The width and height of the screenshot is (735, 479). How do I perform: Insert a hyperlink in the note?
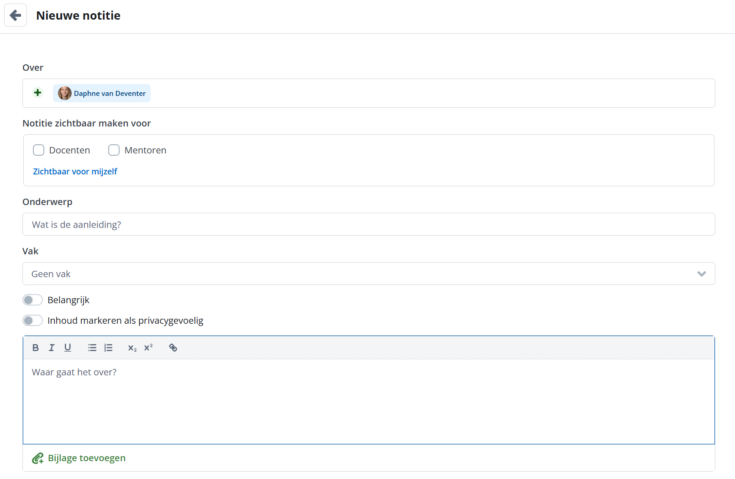pyautogui.click(x=173, y=347)
